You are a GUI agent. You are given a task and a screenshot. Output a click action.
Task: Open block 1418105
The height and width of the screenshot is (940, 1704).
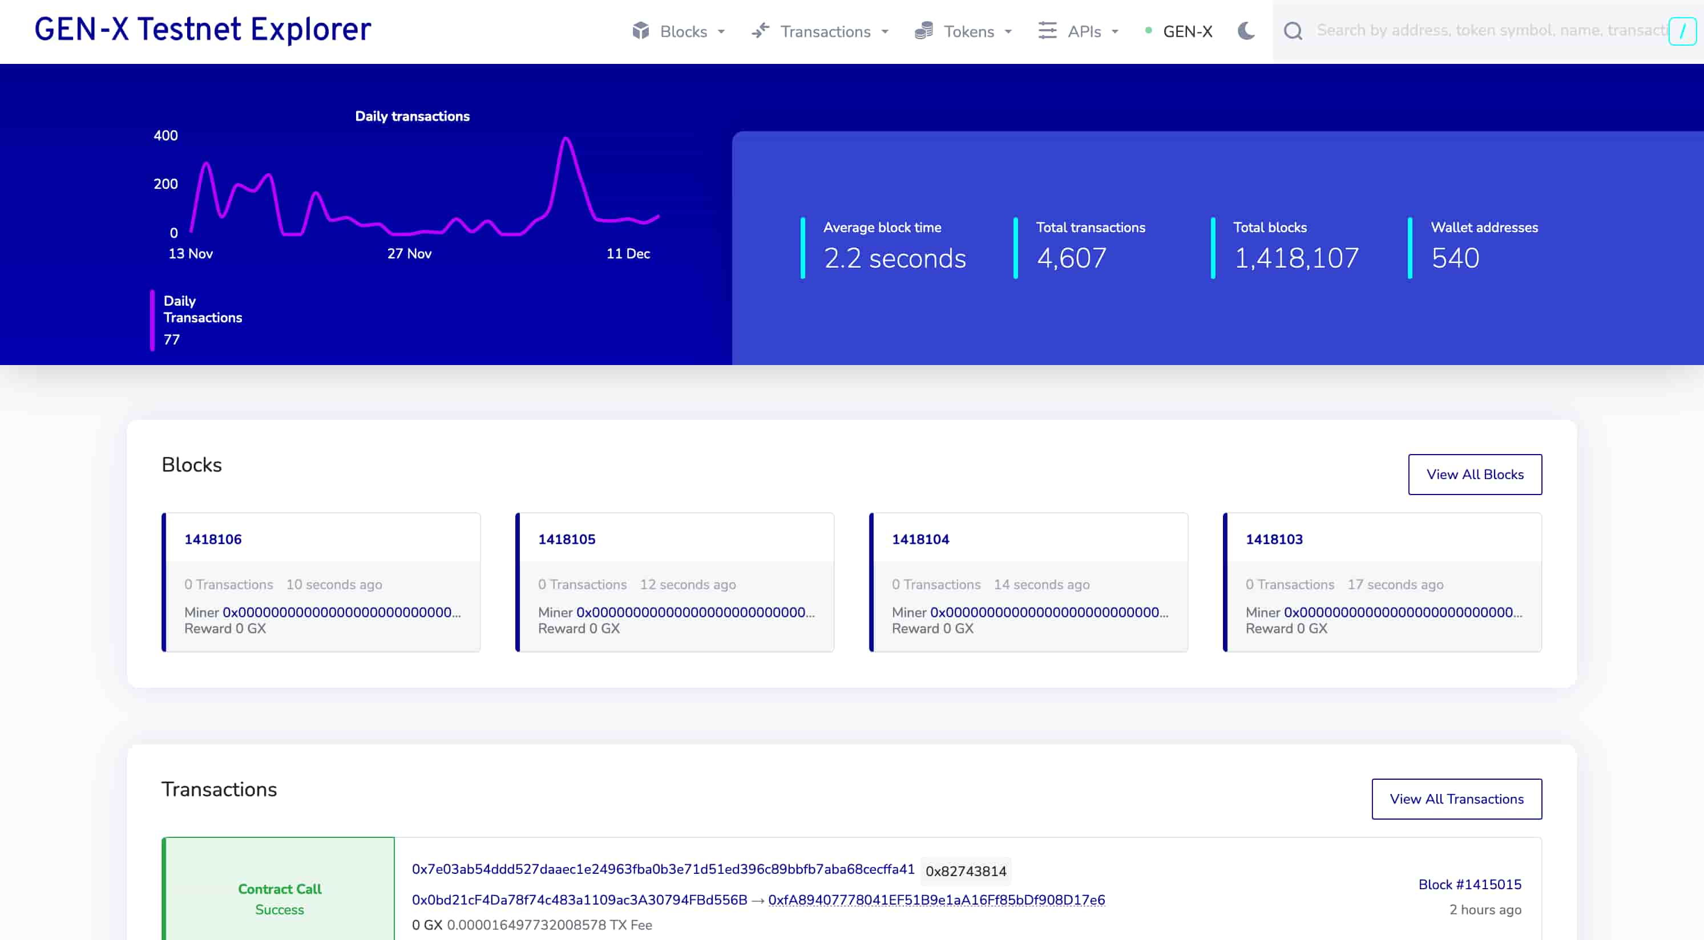click(x=567, y=539)
